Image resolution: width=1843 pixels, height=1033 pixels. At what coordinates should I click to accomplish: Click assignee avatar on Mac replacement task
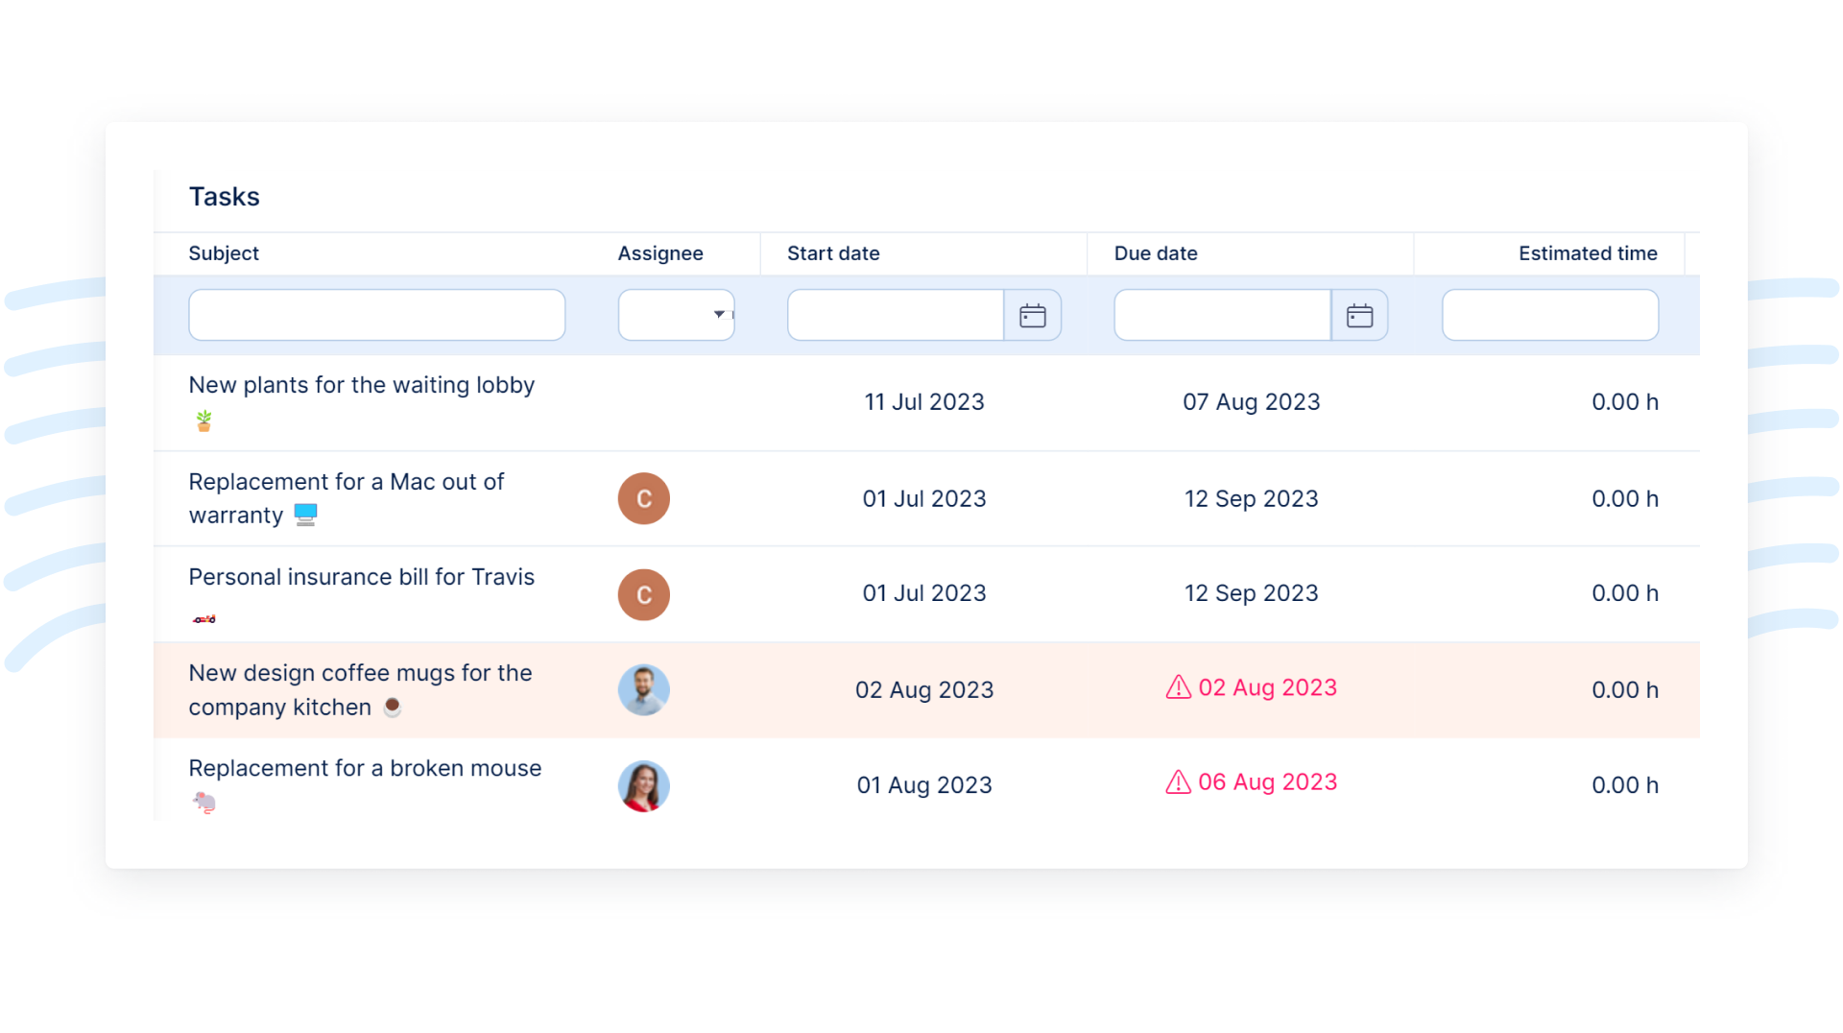coord(643,498)
